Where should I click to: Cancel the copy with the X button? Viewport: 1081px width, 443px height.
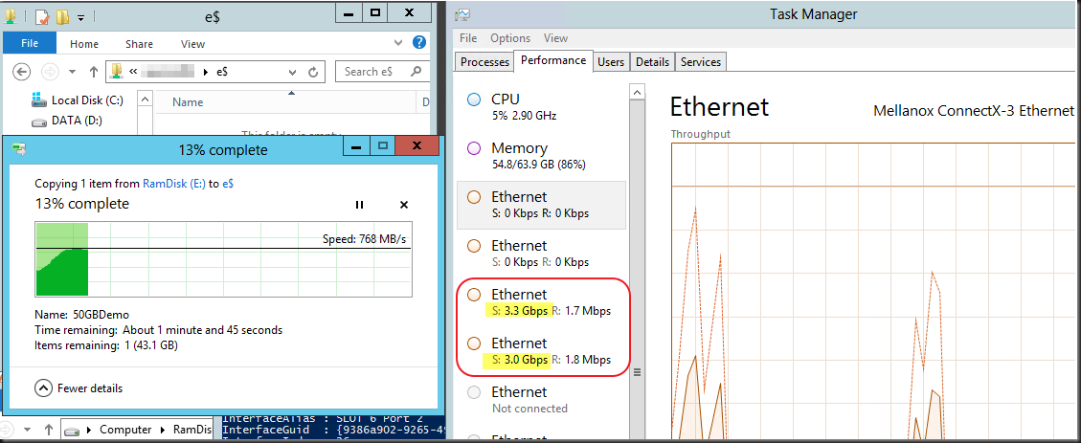(404, 205)
